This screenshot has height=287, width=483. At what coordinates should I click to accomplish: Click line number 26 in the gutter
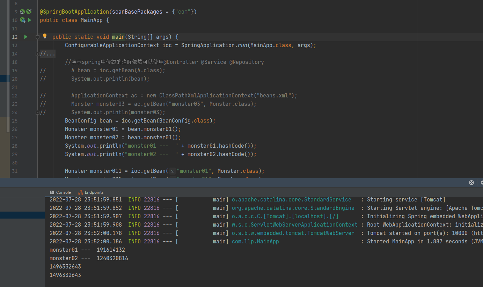pyautogui.click(x=15, y=129)
